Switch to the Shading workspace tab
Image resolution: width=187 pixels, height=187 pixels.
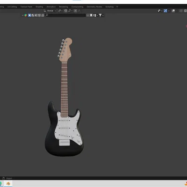(39, 7)
